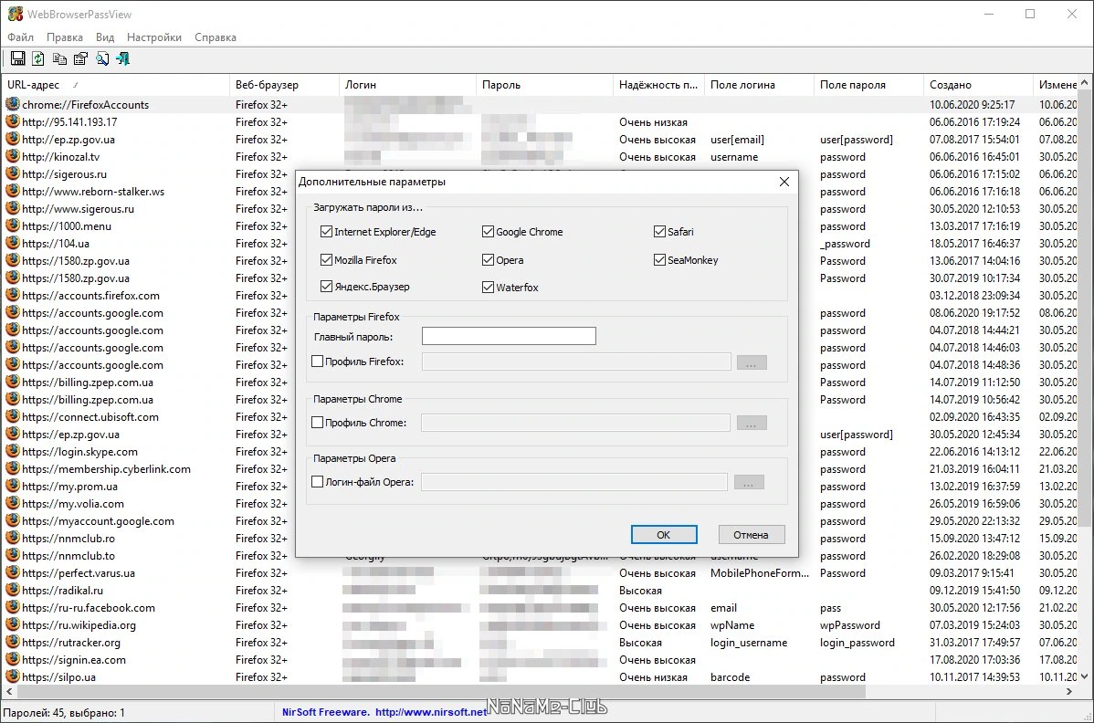Toggle the Mozilla Firefox checkbox
Image resolution: width=1094 pixels, height=723 pixels.
(326, 260)
